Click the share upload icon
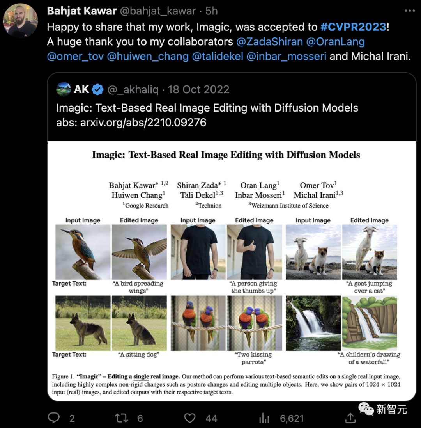Viewport: 421px width, 428px height. point(350,418)
